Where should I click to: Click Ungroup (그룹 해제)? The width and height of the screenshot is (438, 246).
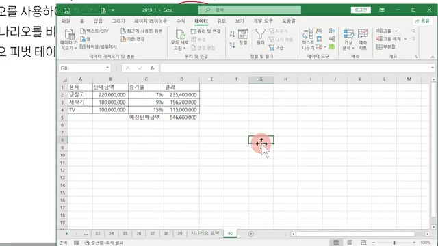(389, 39)
